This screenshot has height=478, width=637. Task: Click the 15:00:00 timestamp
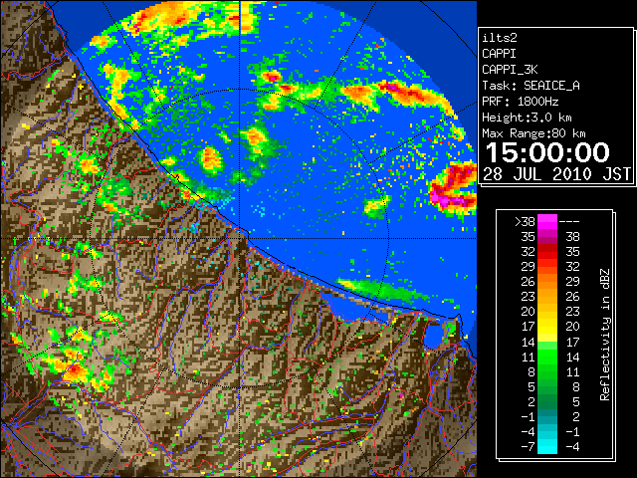[547, 152]
